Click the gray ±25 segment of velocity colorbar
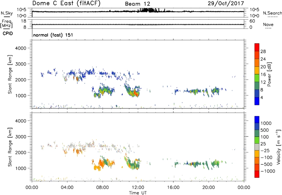282x195 pixels. pos(257,147)
